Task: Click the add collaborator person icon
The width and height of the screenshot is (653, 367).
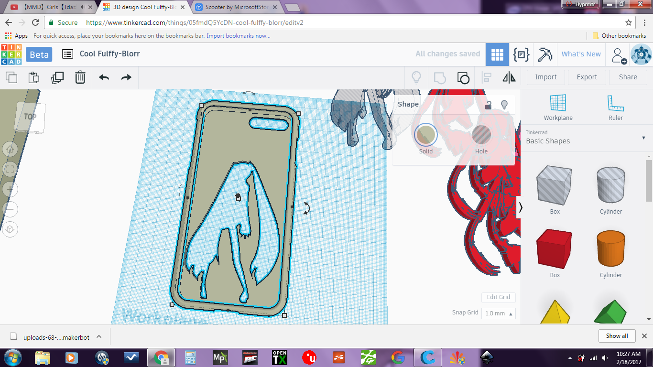Action: pyautogui.click(x=620, y=55)
